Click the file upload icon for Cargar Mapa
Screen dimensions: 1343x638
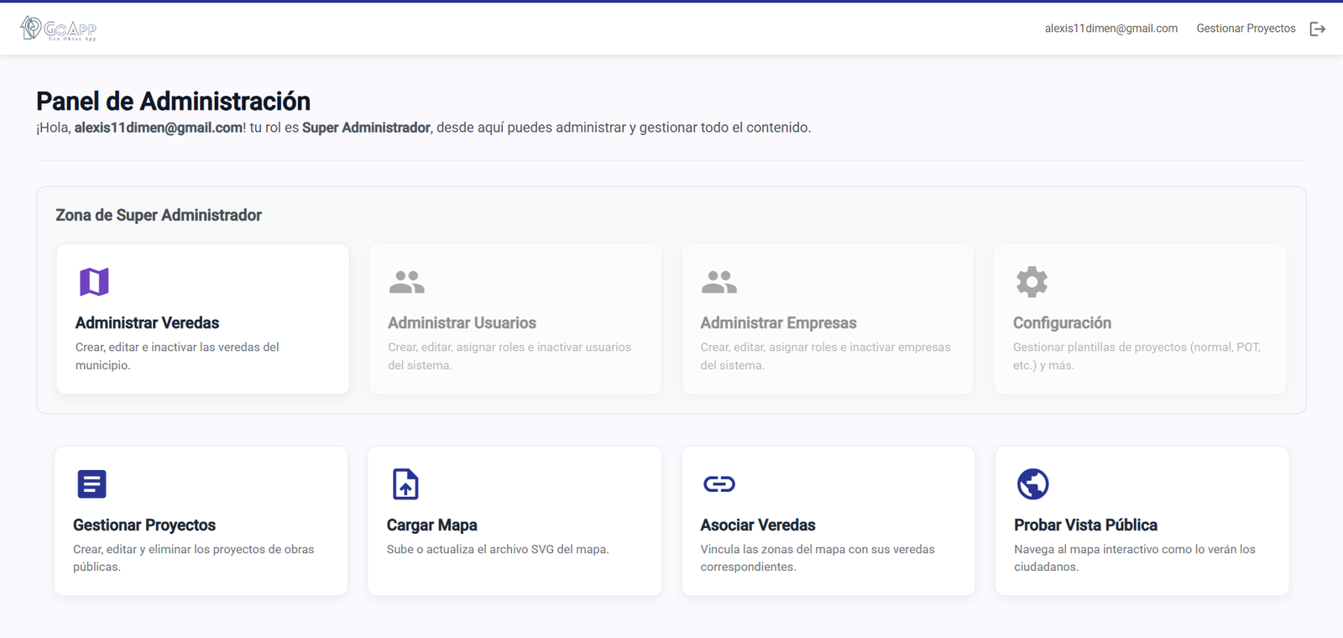[x=405, y=484]
